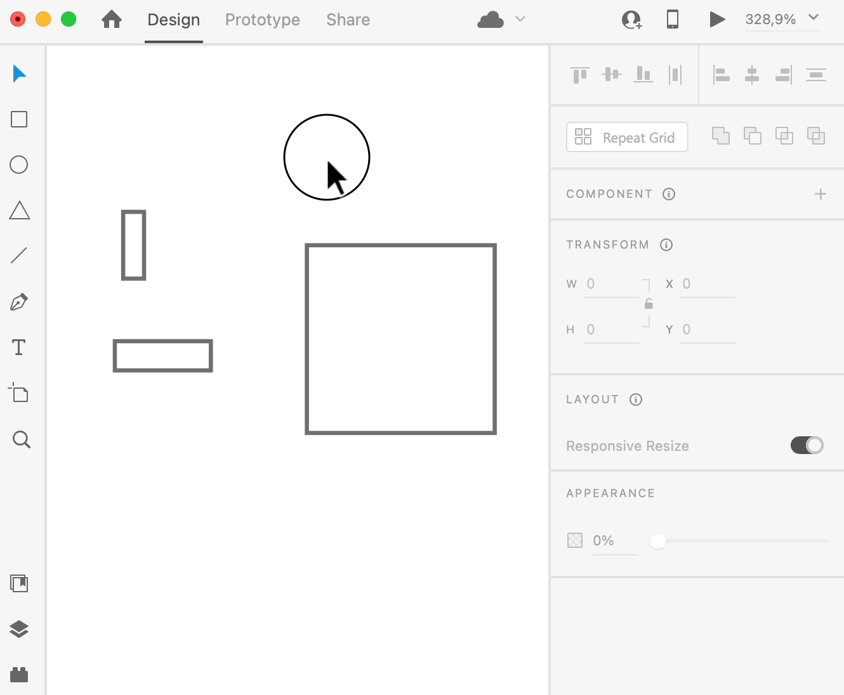Open the Plugins panel
844x695 pixels.
tap(19, 674)
